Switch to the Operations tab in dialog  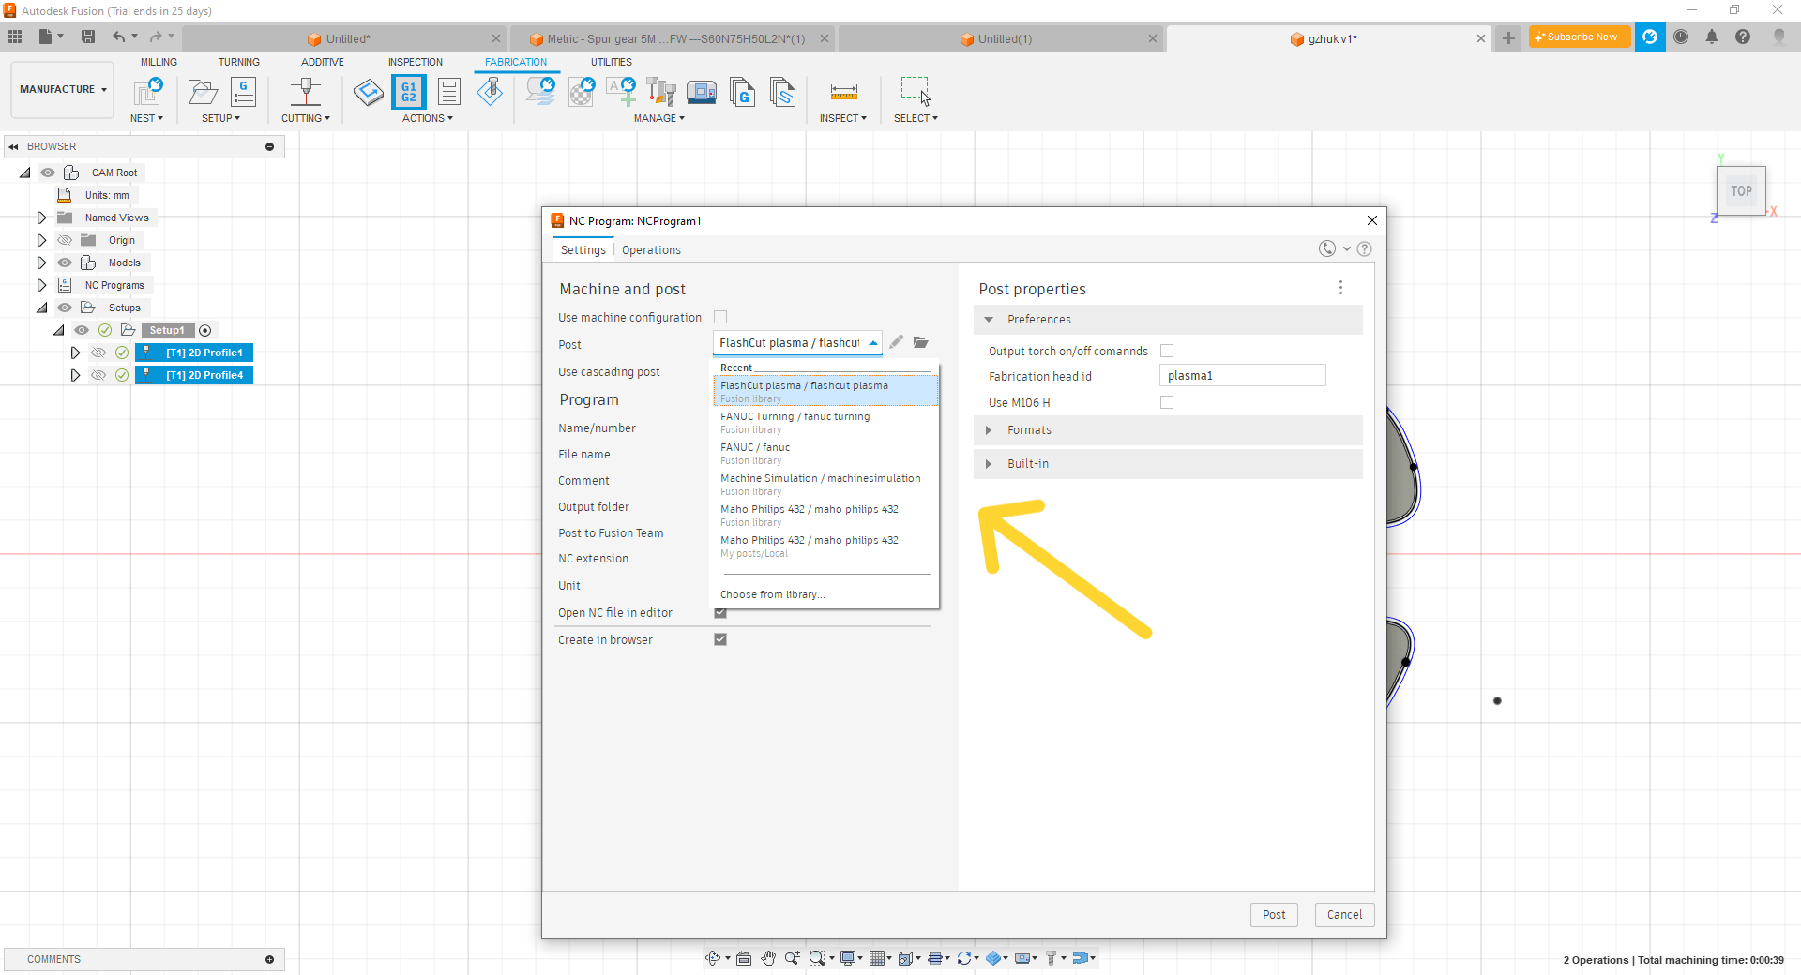pos(651,250)
